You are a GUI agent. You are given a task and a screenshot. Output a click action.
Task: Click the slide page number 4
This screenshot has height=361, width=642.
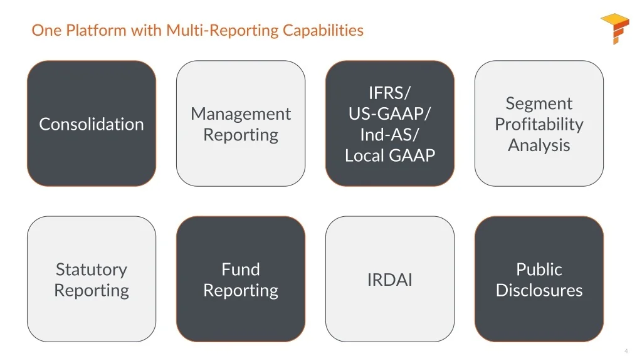point(626,350)
